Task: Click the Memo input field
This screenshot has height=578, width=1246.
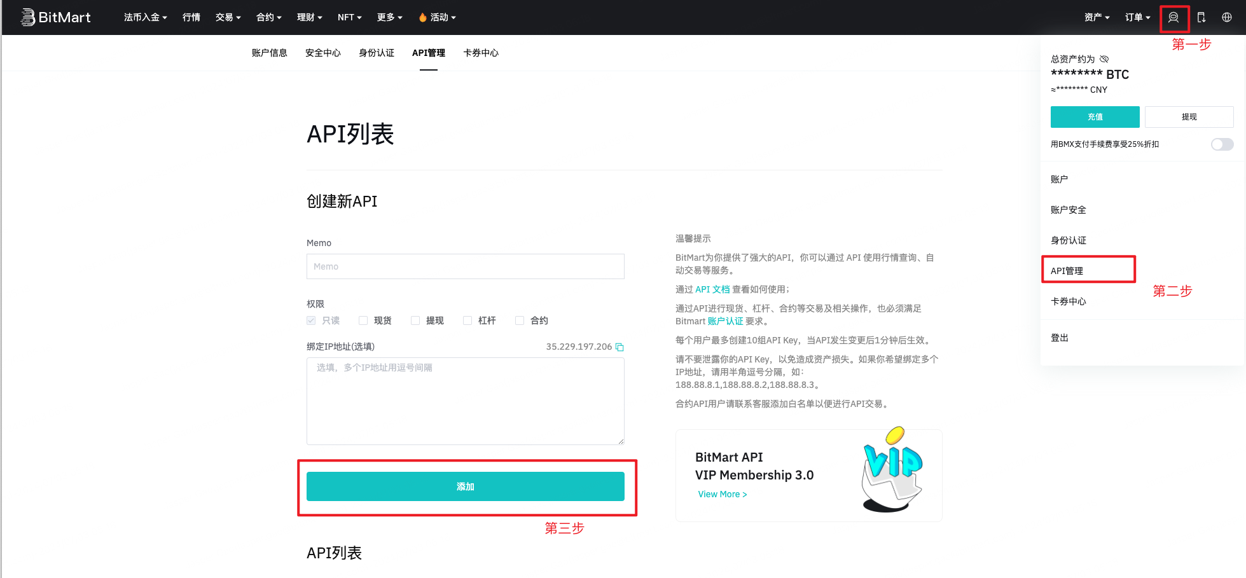Action: pyautogui.click(x=465, y=266)
